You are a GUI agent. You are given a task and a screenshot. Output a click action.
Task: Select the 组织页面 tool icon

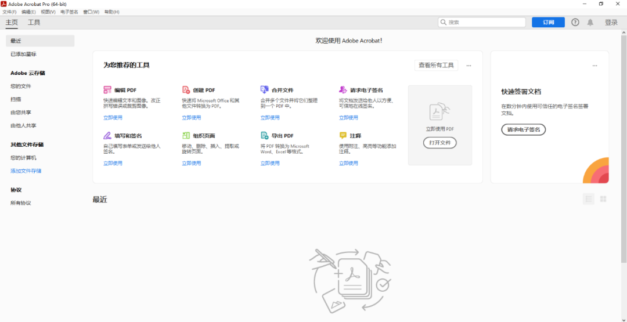pos(186,135)
